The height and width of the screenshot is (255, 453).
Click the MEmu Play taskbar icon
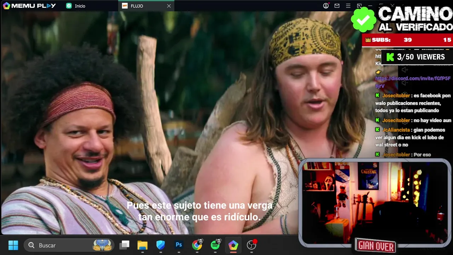tap(233, 245)
